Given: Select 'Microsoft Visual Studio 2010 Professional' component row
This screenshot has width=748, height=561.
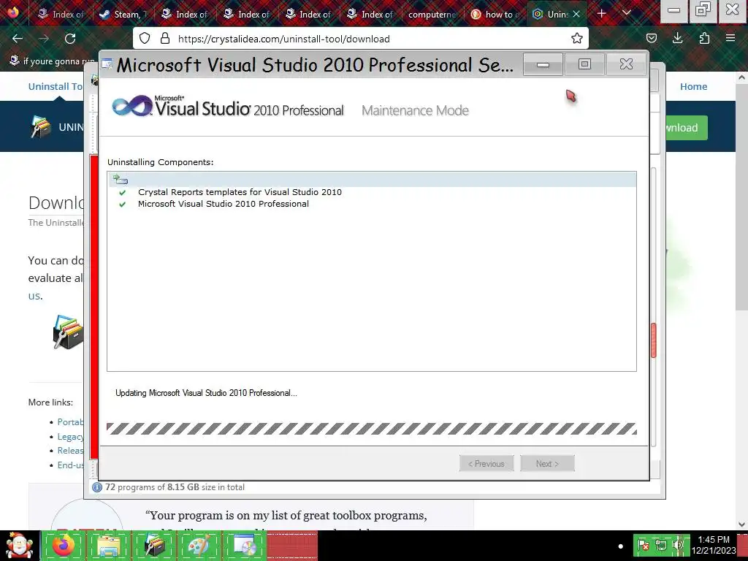Looking at the screenshot, I should tap(224, 204).
